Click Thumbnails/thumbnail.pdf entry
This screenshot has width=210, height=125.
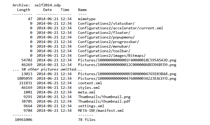click(104, 101)
